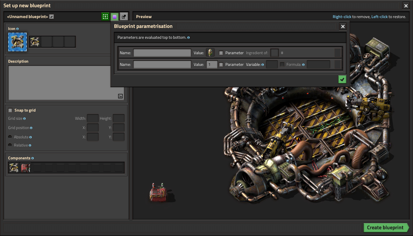
Task: Check Parameter box in the first row
Action: tap(221, 53)
